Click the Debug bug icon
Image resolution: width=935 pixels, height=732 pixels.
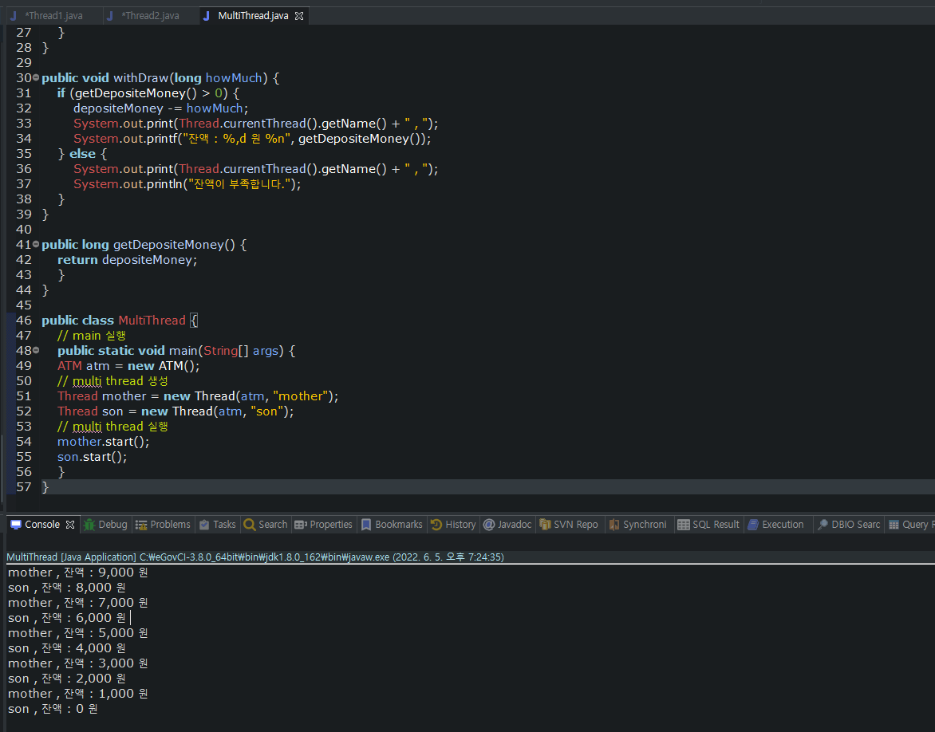(x=89, y=525)
